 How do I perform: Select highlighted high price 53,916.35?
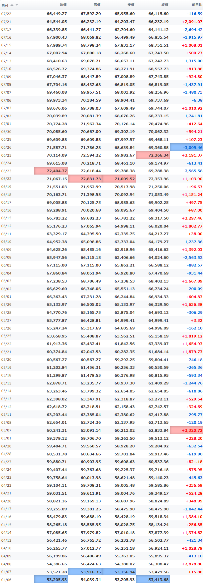[x=85, y=572]
